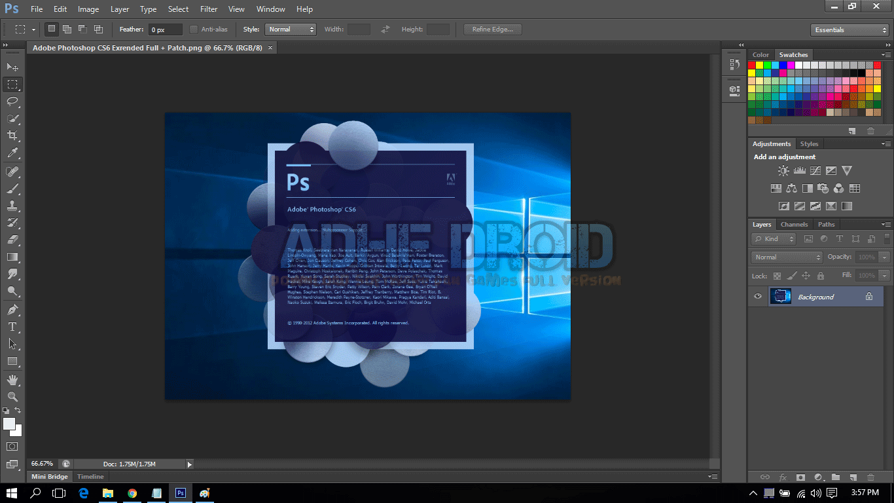Open the Timeline tab
Image resolution: width=894 pixels, height=503 pixels.
[x=90, y=477]
